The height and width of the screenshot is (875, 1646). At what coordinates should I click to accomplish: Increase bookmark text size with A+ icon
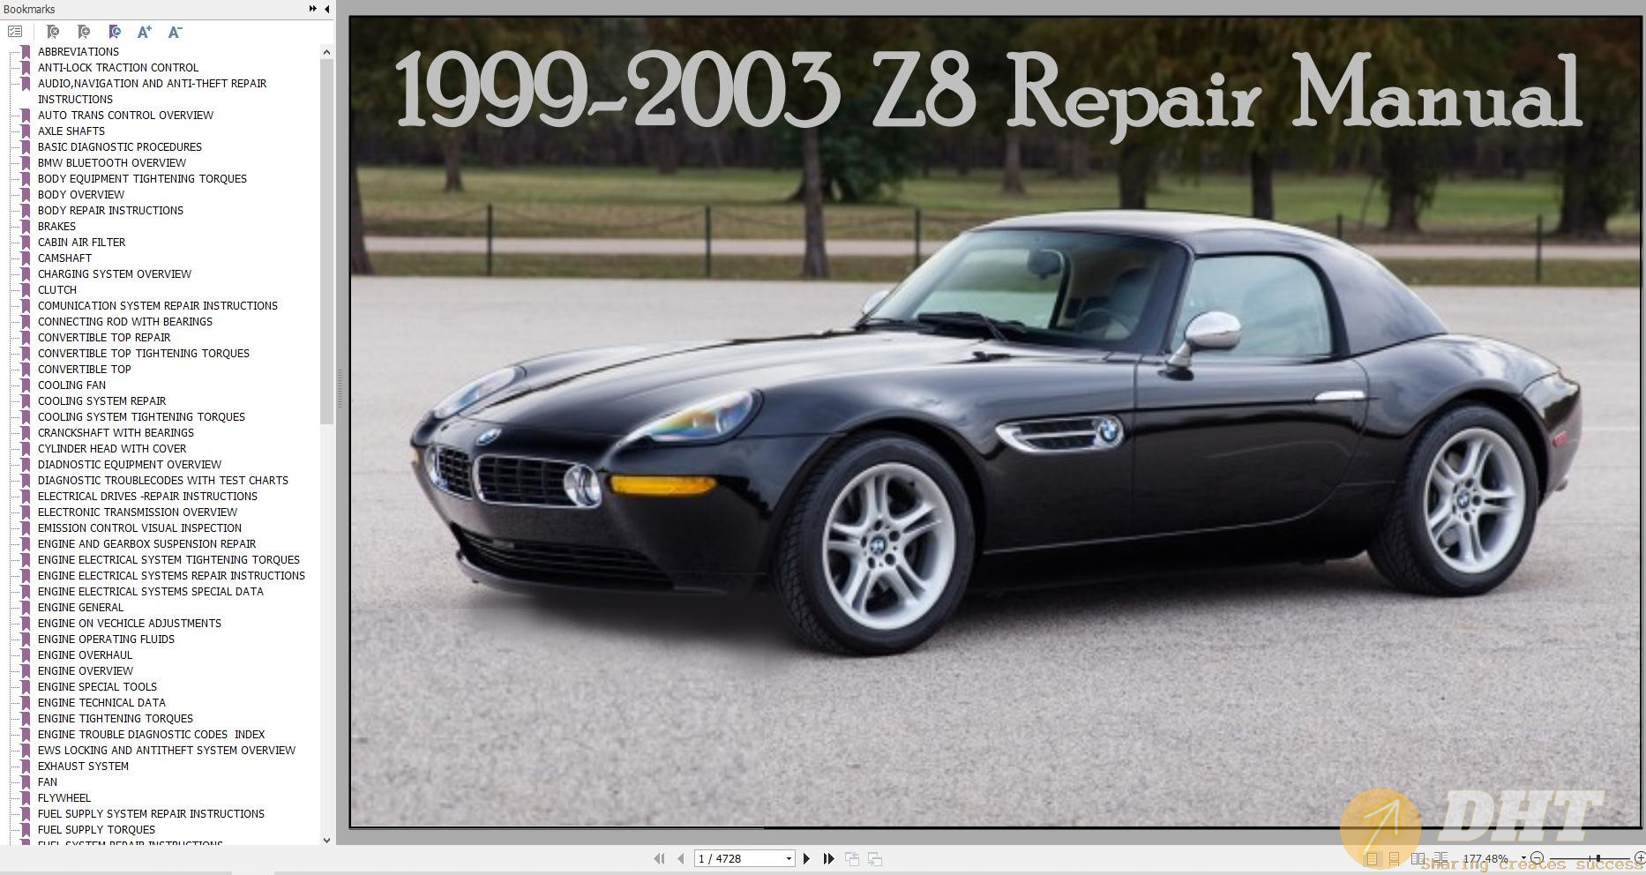145,32
